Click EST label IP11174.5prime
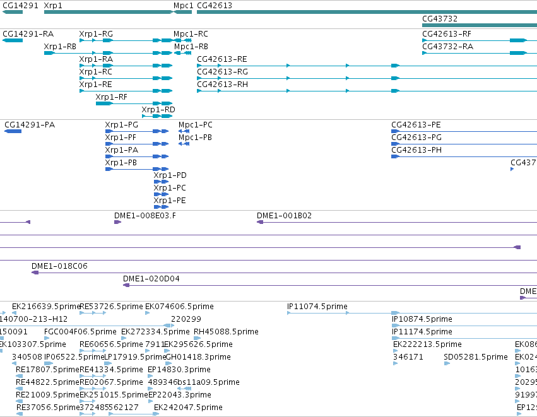 tap(422, 332)
